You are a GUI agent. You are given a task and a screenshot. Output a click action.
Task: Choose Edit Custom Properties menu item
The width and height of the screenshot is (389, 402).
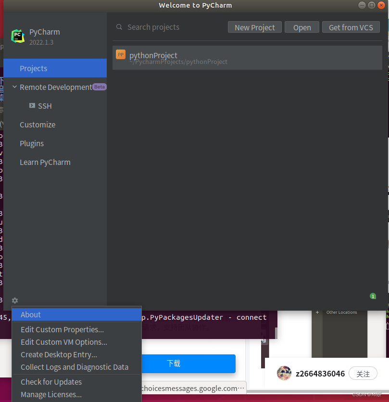point(77,329)
